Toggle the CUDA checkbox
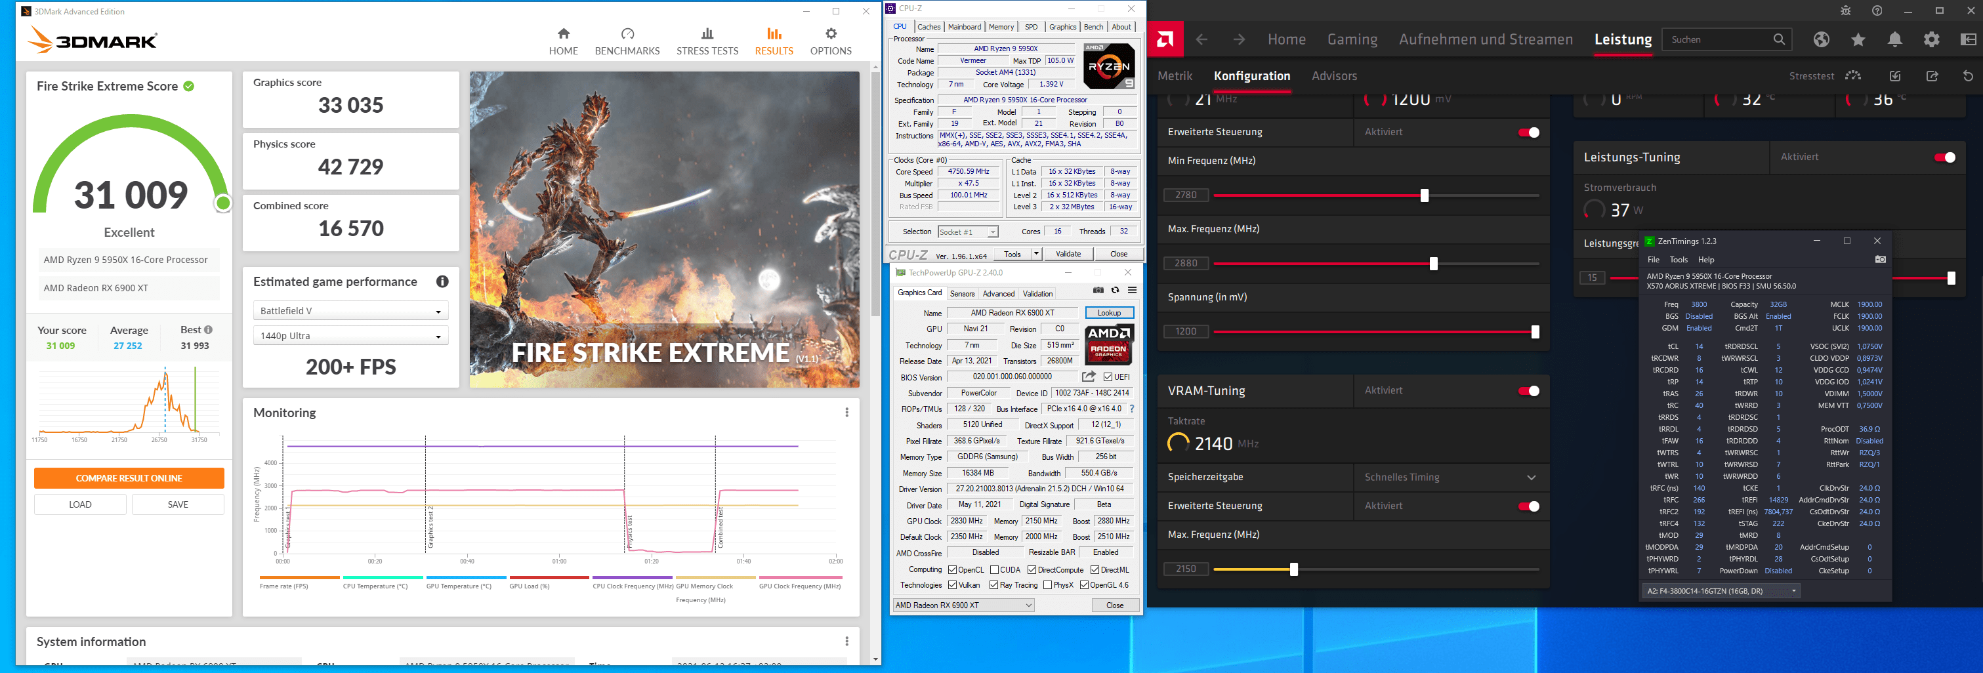The height and width of the screenshot is (673, 1983). click(994, 570)
